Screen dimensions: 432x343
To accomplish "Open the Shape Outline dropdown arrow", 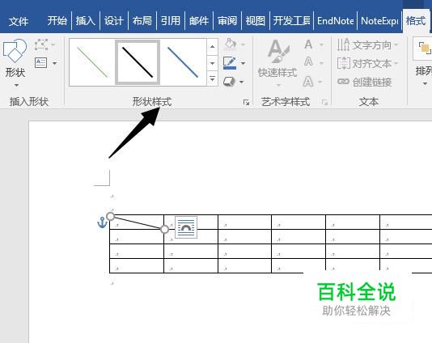I will point(243,63).
